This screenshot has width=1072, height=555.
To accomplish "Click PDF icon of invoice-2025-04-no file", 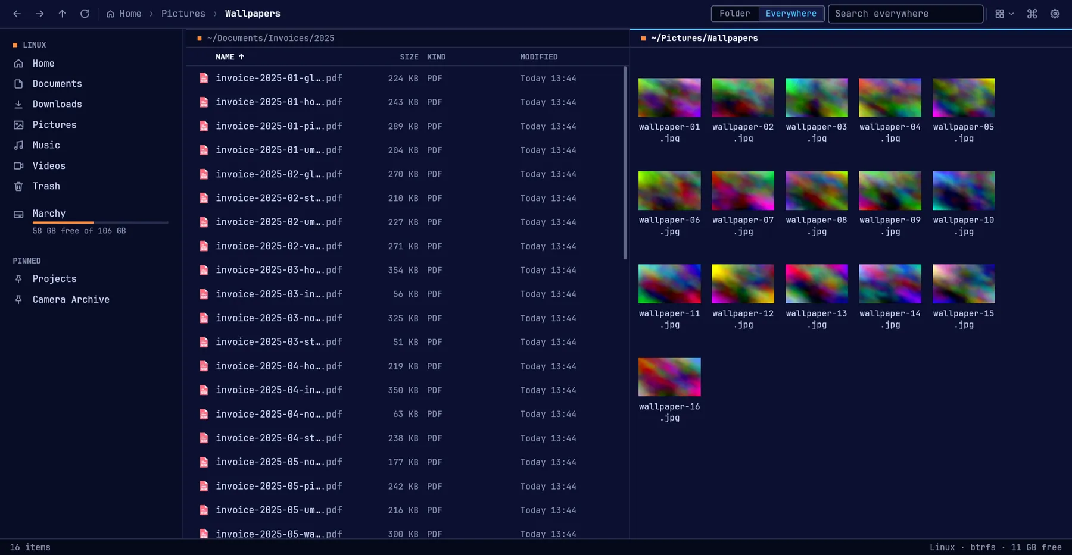I will pyautogui.click(x=204, y=414).
